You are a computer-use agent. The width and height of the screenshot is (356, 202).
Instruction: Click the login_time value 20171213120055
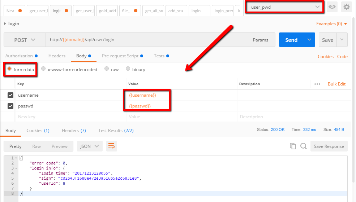coord(91,173)
